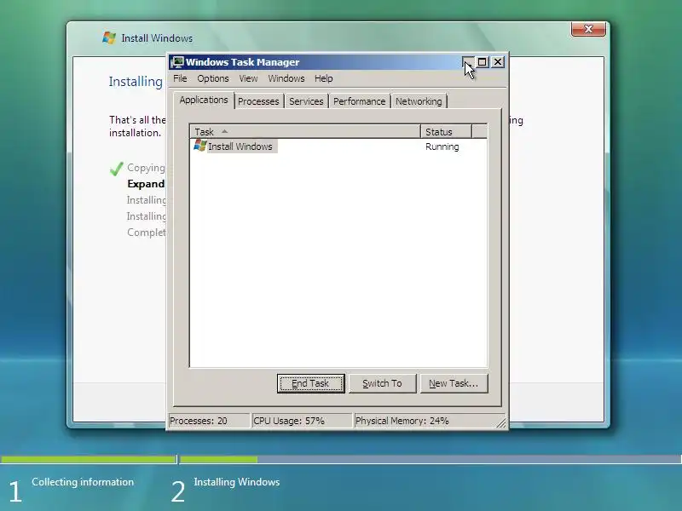Switch to the Applications tab
The width and height of the screenshot is (682, 511).
(x=204, y=100)
